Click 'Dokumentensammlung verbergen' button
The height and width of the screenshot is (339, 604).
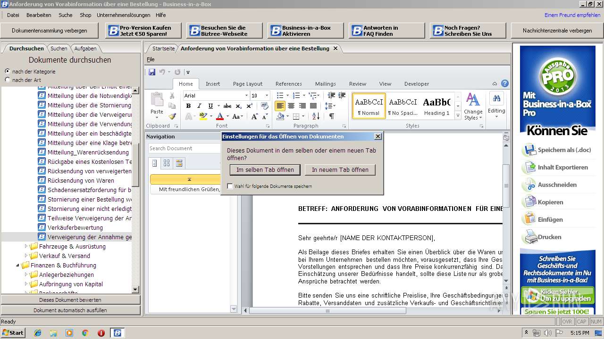coord(50,31)
